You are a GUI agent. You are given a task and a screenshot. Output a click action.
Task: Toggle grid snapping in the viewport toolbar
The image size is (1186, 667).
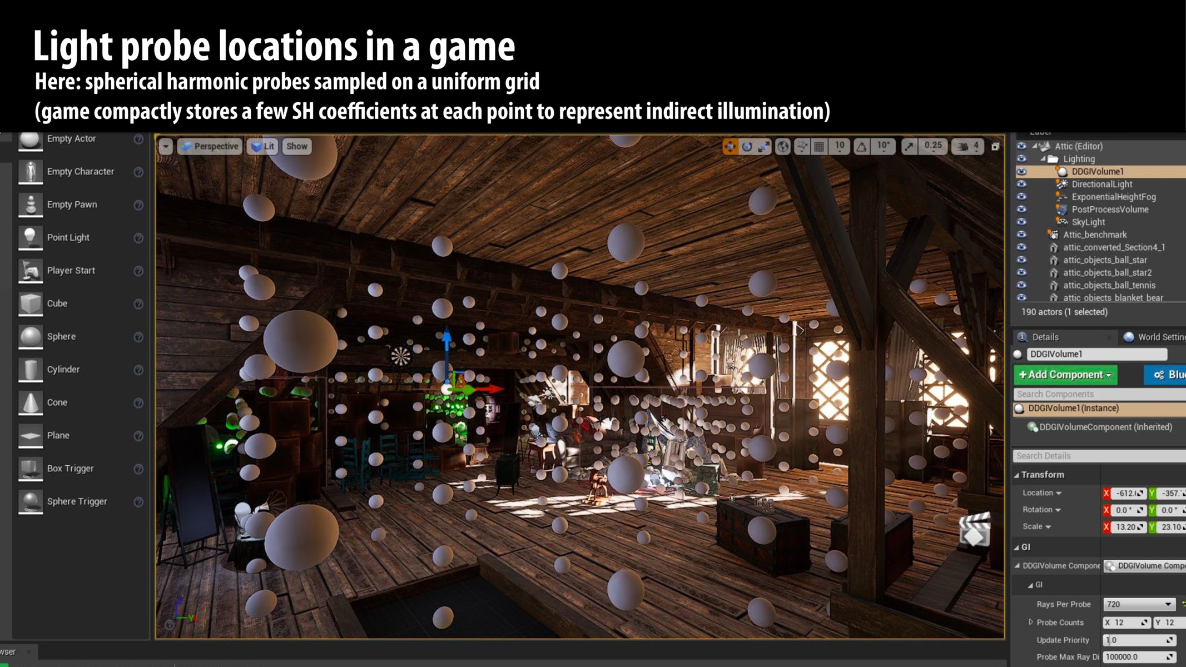coord(820,147)
